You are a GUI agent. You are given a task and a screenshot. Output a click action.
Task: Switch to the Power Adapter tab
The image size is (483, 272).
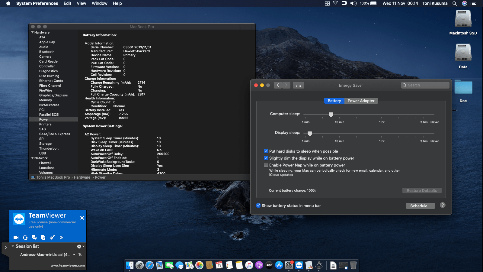click(x=361, y=101)
